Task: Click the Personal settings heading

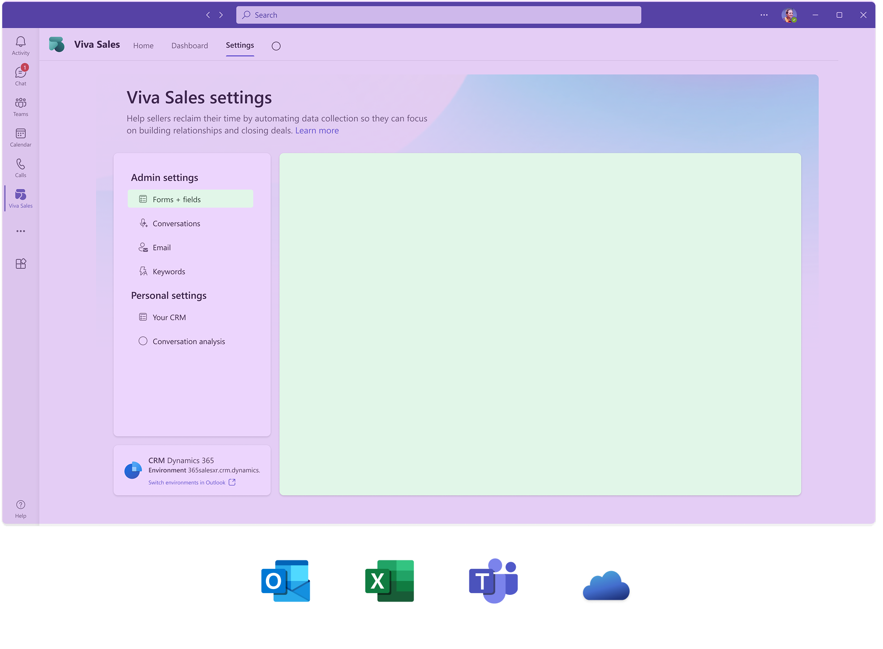Action: (169, 296)
